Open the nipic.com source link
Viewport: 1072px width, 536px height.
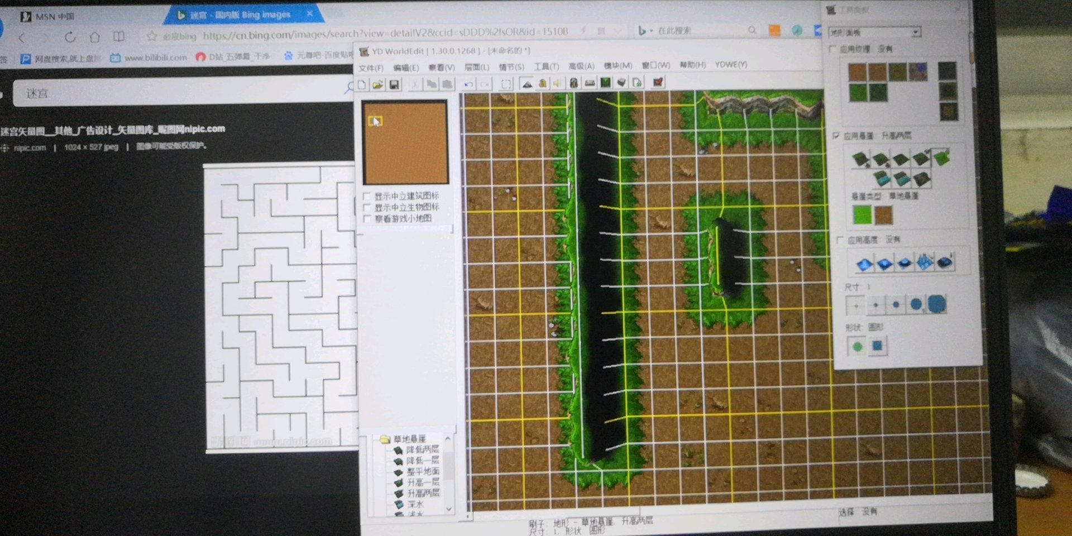pos(30,148)
